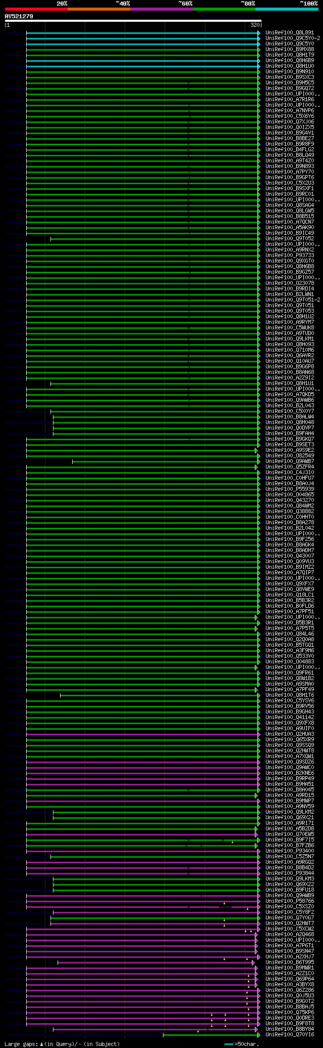The width and height of the screenshot is (323, 1048).
Task: Open UniRef100_A7R1R6 entry
Action: point(290,100)
